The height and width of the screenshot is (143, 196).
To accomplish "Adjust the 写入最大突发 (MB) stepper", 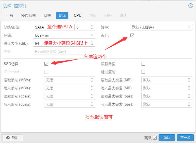I will click(x=189, y=88).
